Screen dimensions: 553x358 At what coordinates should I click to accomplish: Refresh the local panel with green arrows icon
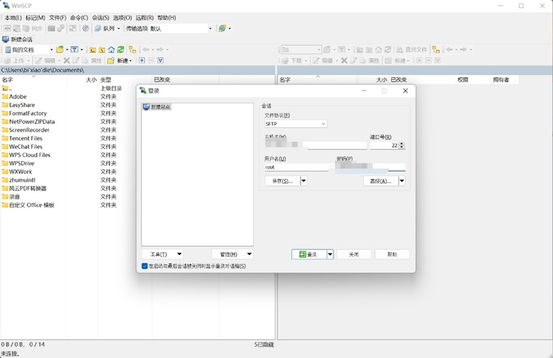coord(121,50)
